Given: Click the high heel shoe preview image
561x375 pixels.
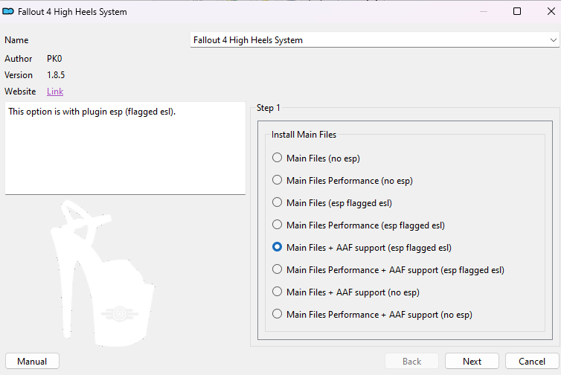Looking at the screenshot, I should coord(103,273).
